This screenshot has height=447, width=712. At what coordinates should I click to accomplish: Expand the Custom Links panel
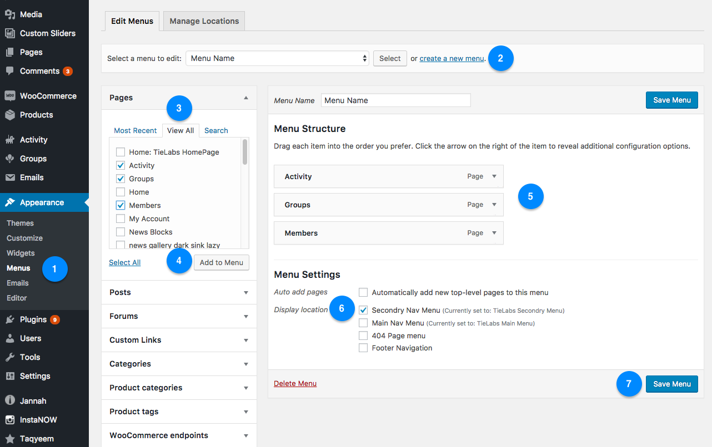pos(179,340)
